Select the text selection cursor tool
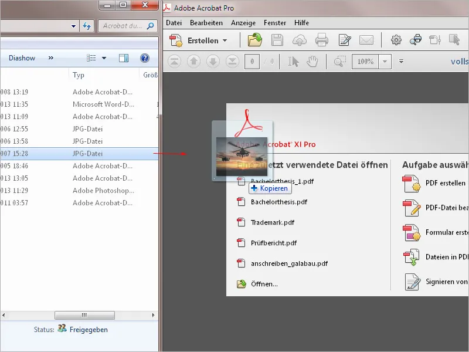 click(294, 62)
